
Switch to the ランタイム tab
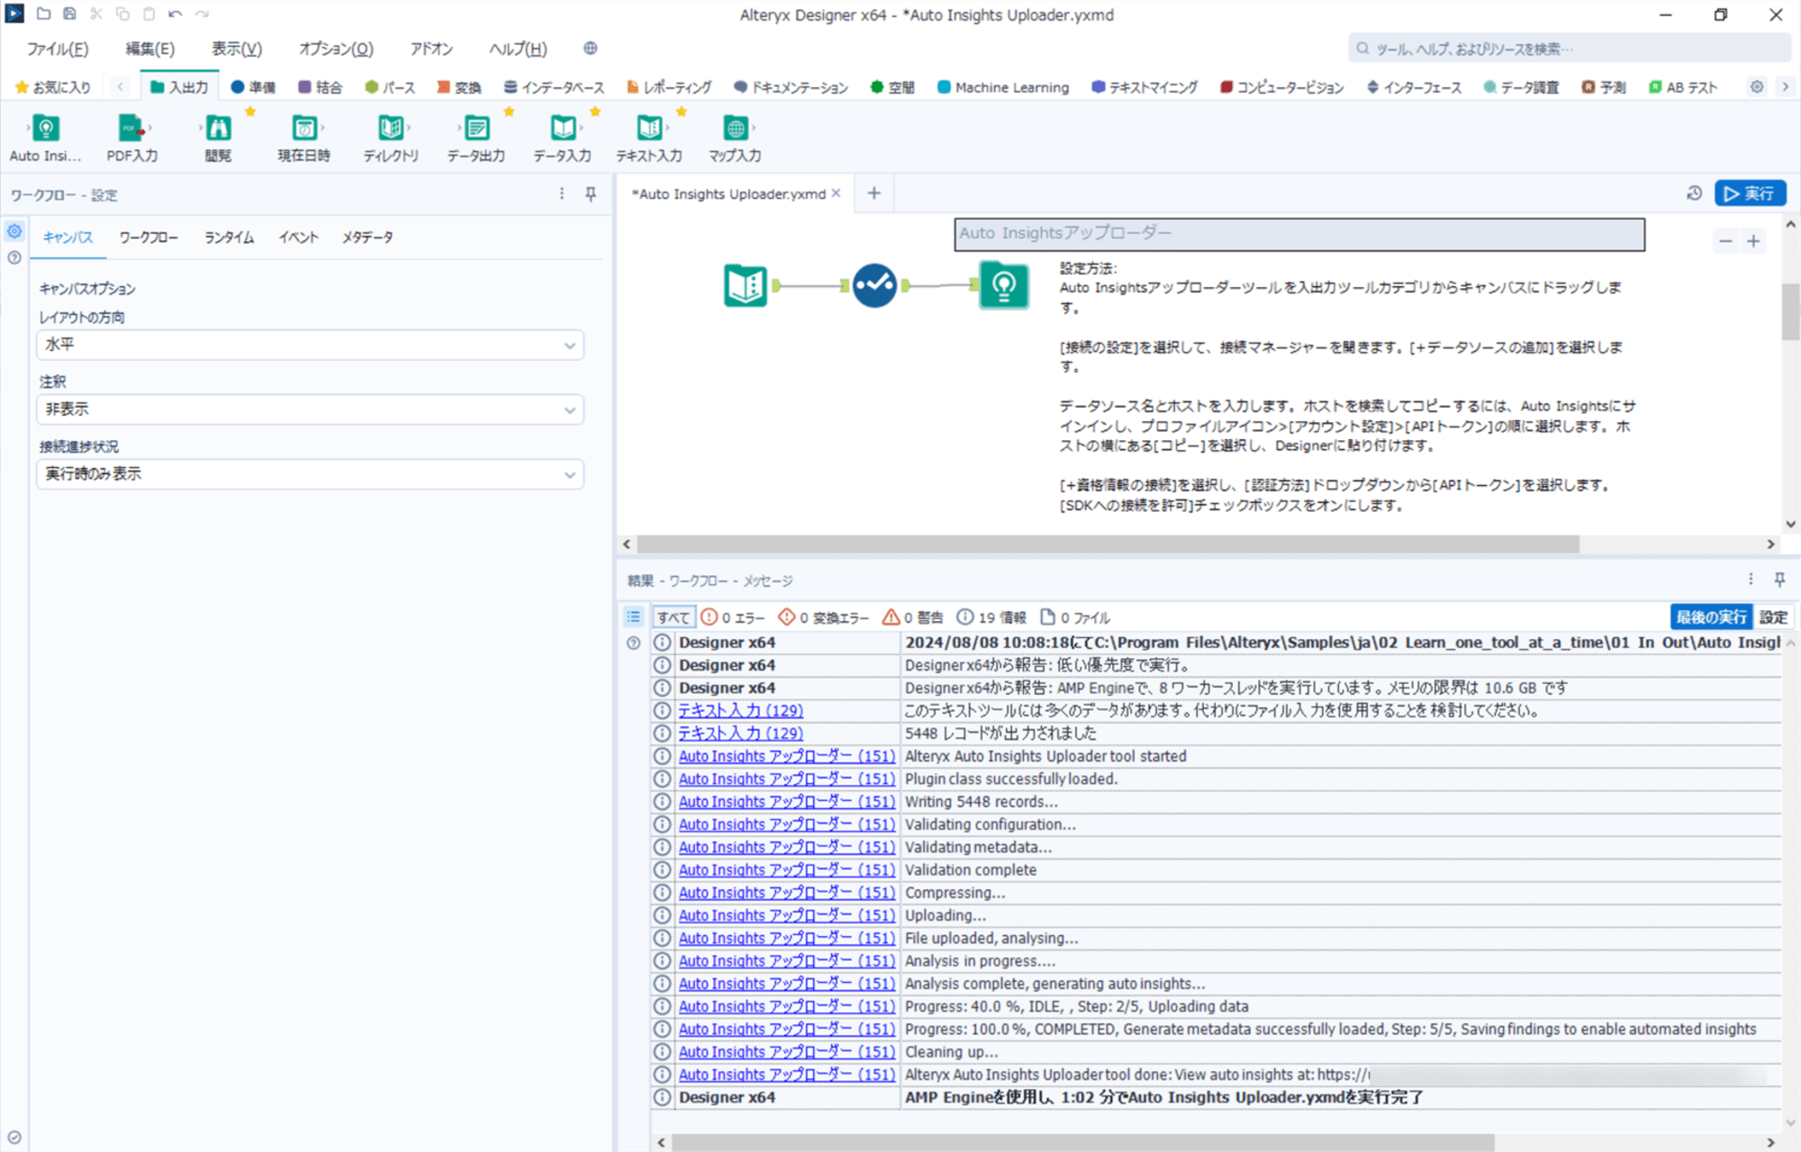(x=229, y=238)
